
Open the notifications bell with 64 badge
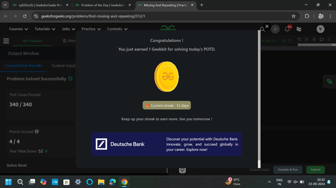287,29
